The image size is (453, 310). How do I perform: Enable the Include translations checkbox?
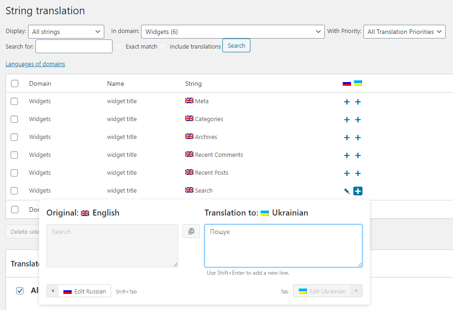[163, 46]
